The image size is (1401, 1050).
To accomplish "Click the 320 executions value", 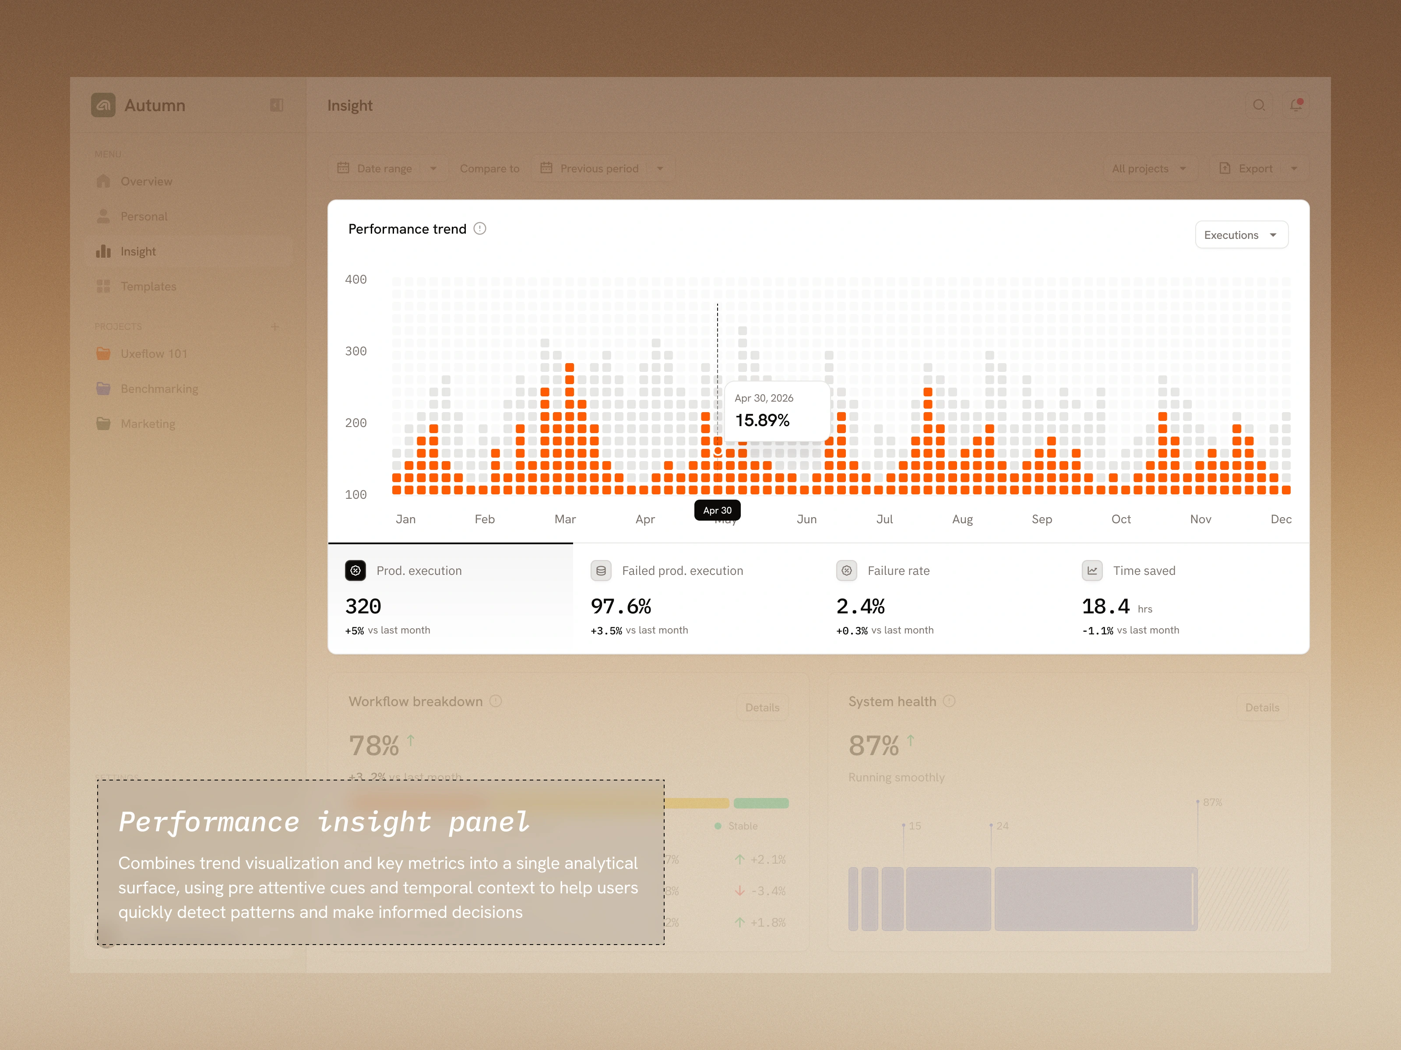I will point(363,606).
